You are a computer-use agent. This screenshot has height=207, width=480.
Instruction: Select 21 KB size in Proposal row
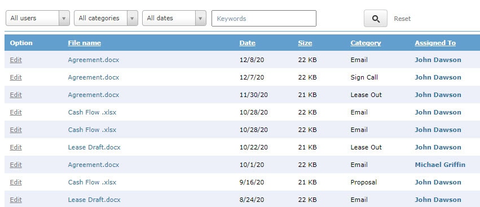pyautogui.click(x=307, y=182)
